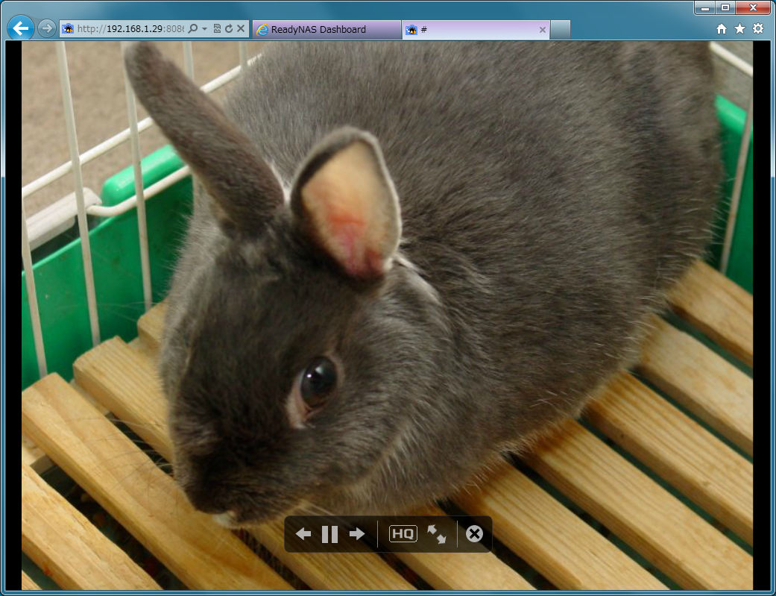Pause the slideshow

[x=329, y=534]
